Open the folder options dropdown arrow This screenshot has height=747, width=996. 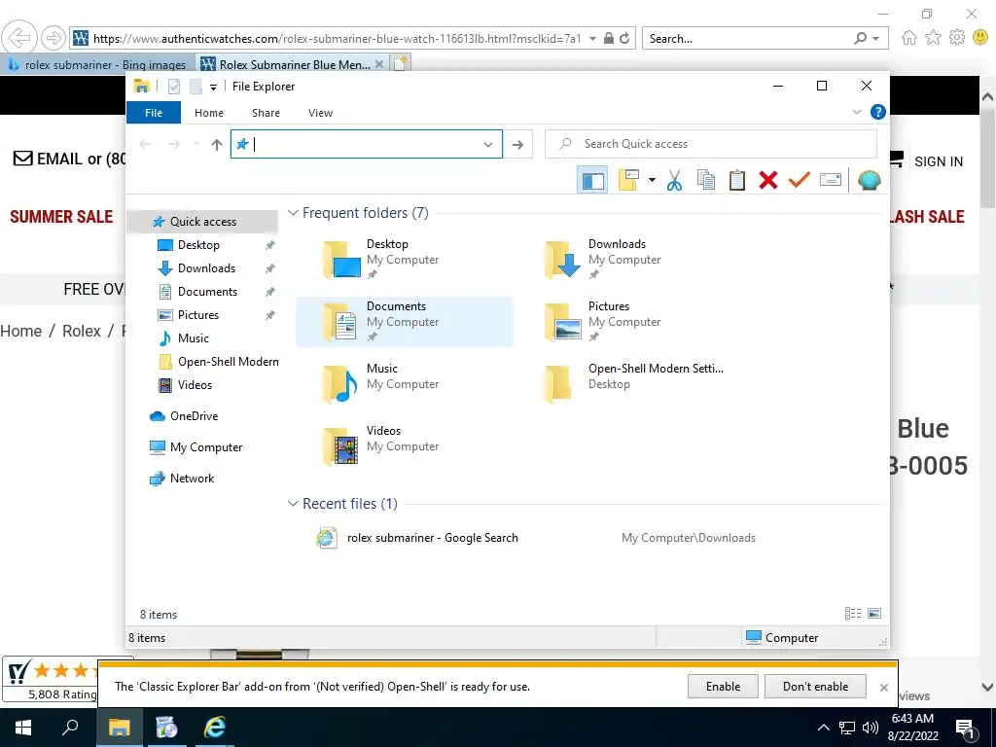652,180
